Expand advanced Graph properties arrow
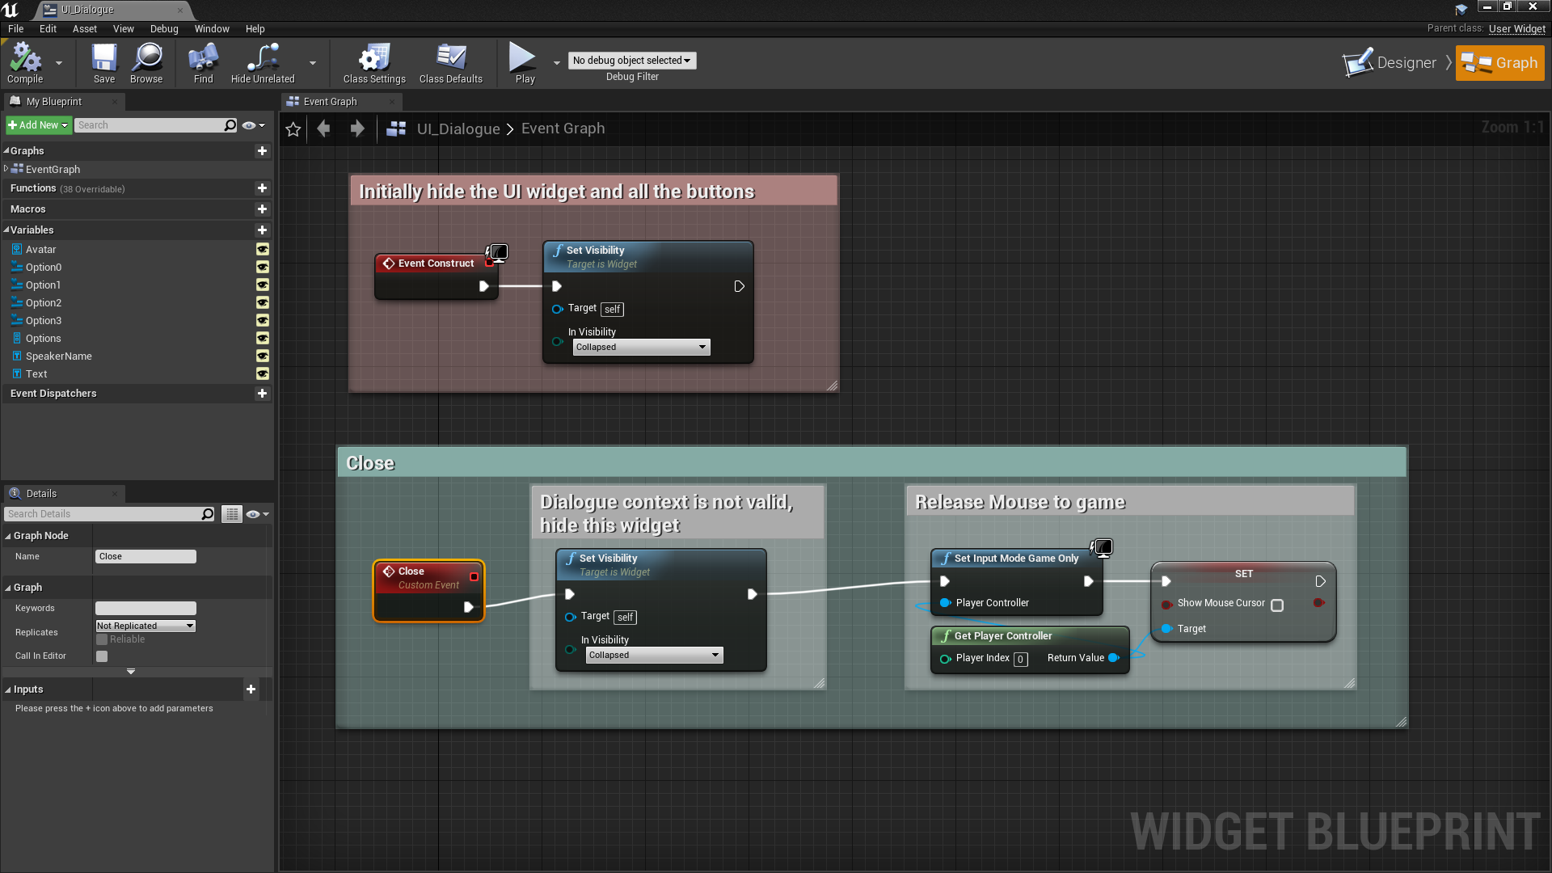The height and width of the screenshot is (873, 1552). pos(131,671)
